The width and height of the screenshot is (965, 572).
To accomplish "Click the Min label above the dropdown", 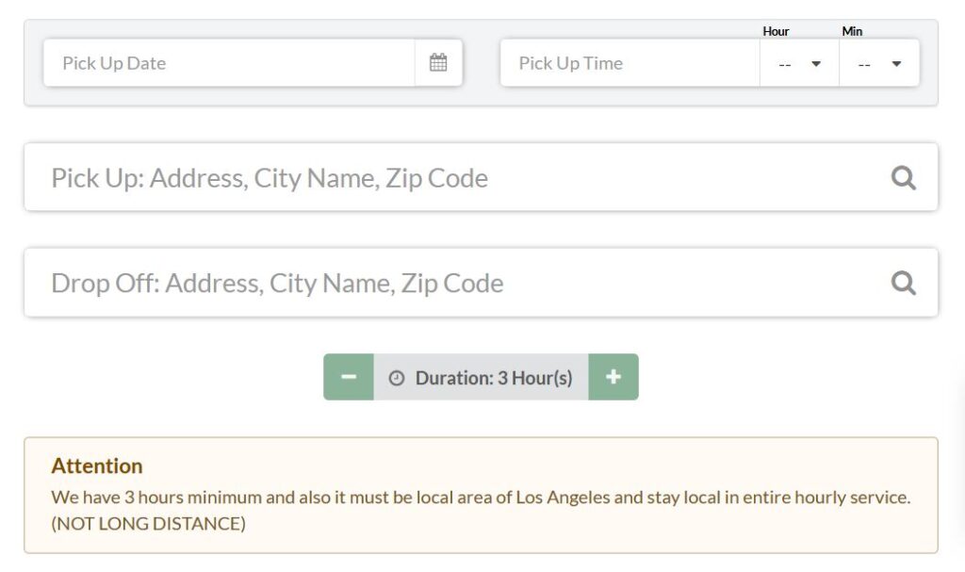I will [x=852, y=31].
